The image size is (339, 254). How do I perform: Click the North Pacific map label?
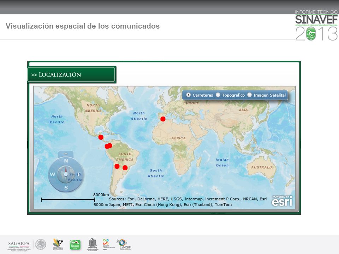click(57, 119)
